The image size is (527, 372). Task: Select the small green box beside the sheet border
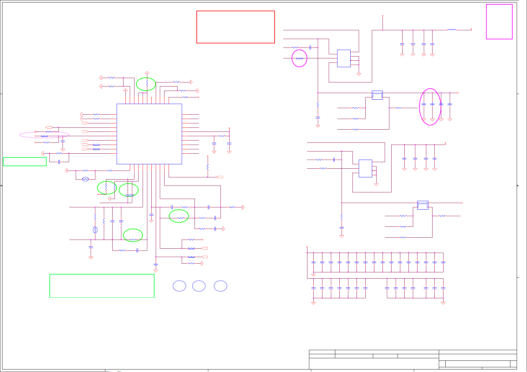25,161
